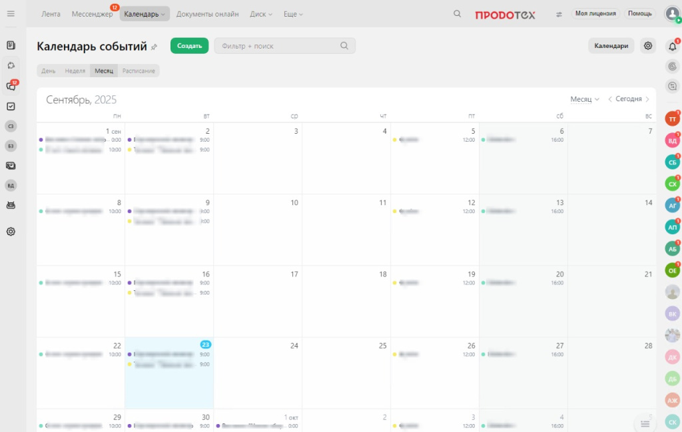Open chat with СБ contact avatar

click(673, 162)
